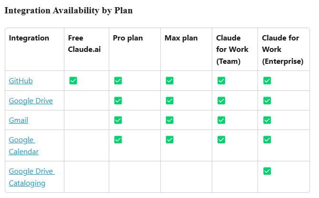Open the Google Drive link
319x198 pixels.
(31, 100)
